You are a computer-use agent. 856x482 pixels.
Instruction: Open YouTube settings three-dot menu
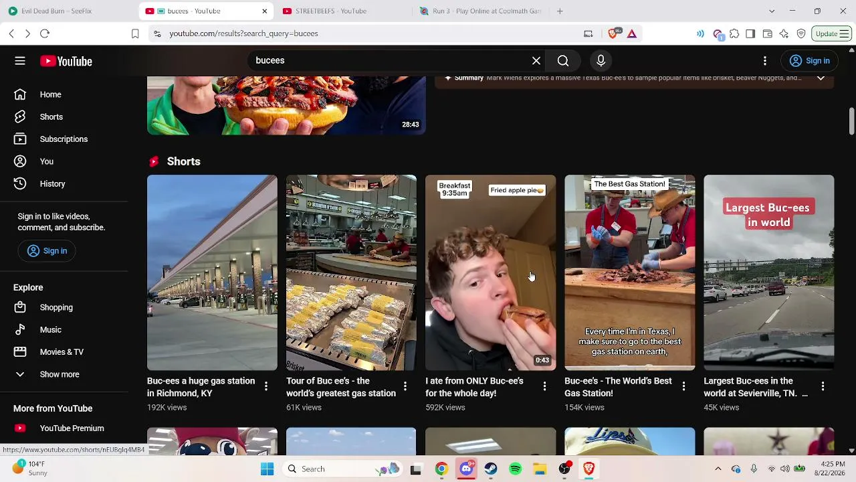pyautogui.click(x=765, y=61)
